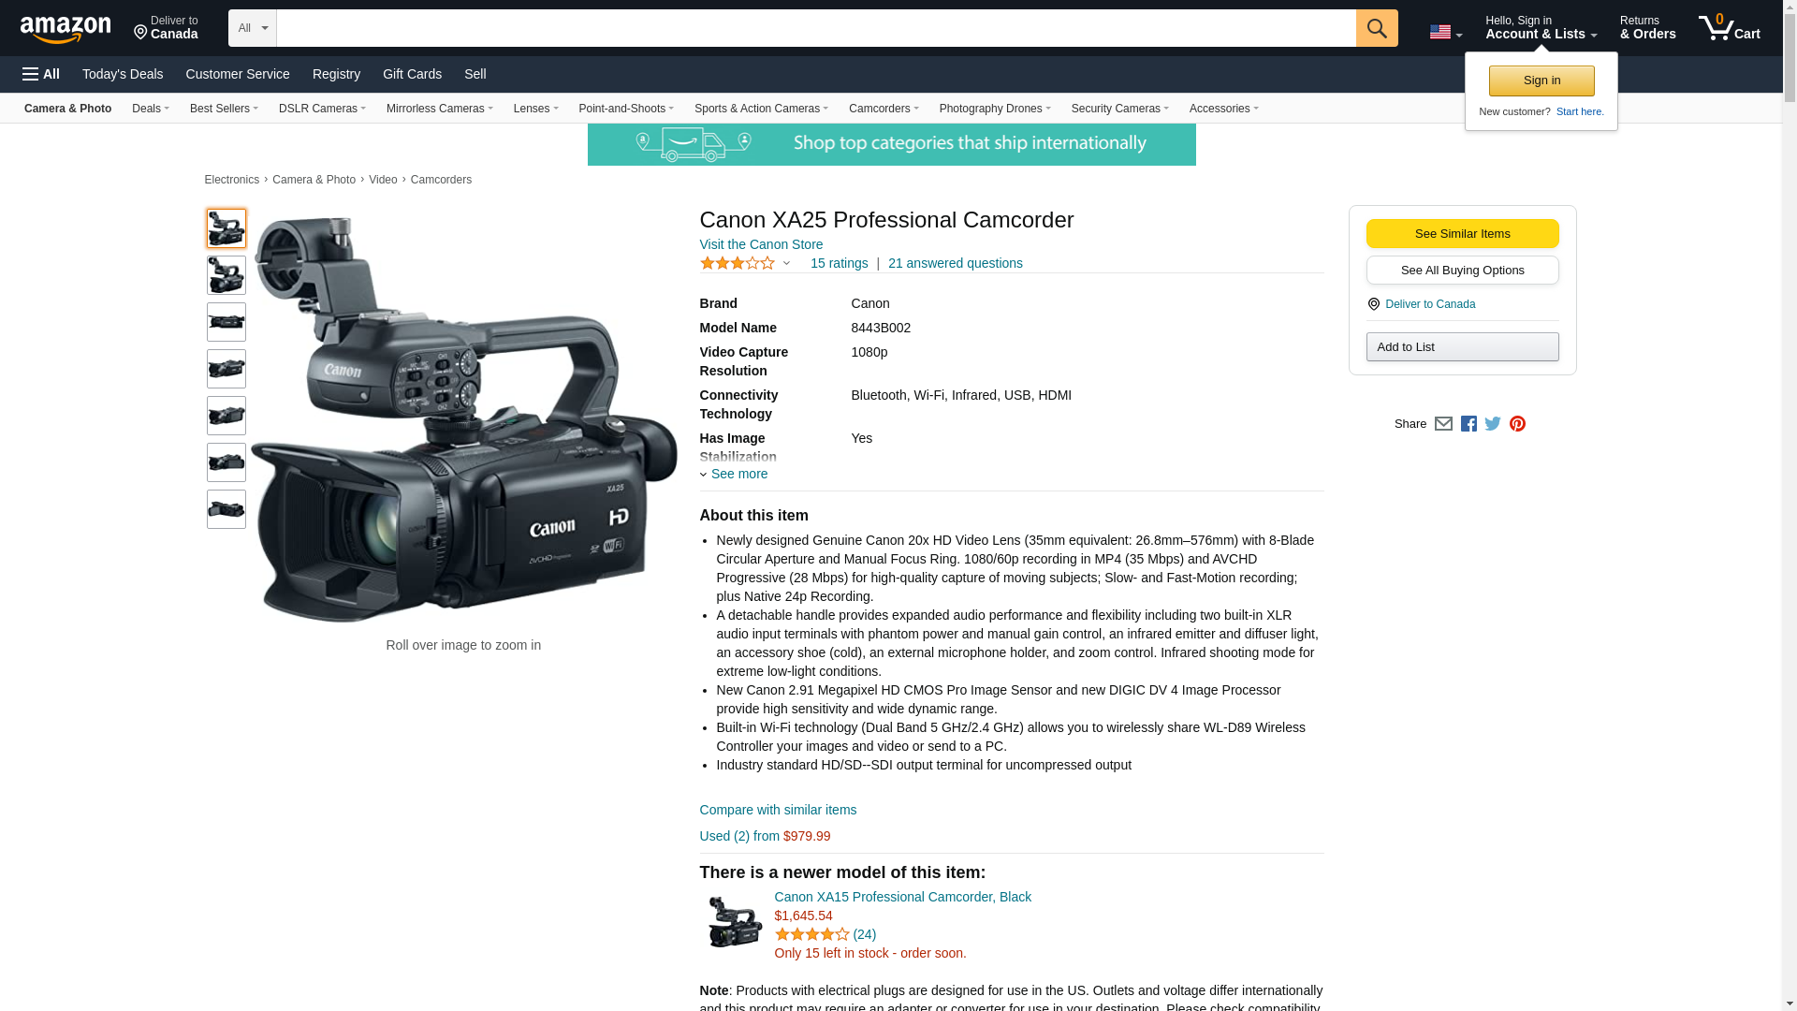The width and height of the screenshot is (1797, 1011).
Task: Expand the rating breakdown chevron
Action: (x=786, y=264)
